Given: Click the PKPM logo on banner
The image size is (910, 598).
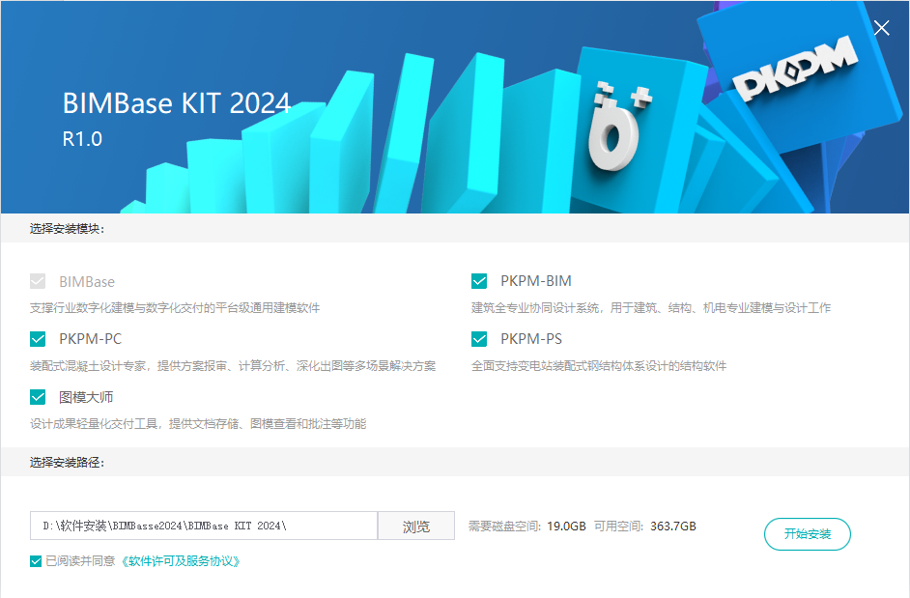Looking at the screenshot, I should (794, 69).
